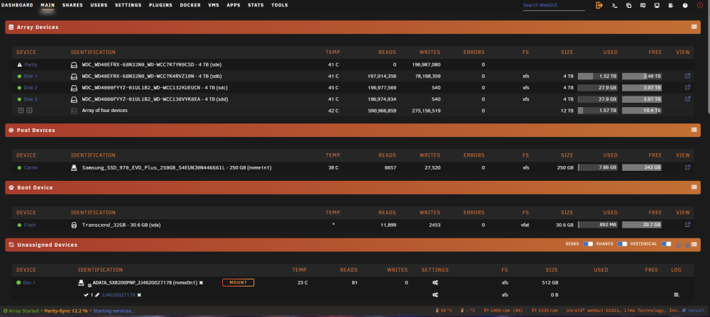710x317 pixels.
Task: Open the system log icon in top bar
Action: pyautogui.click(x=671, y=6)
